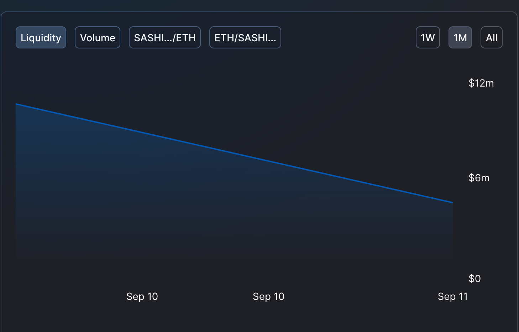Click the Sep 11 date label

(453, 296)
